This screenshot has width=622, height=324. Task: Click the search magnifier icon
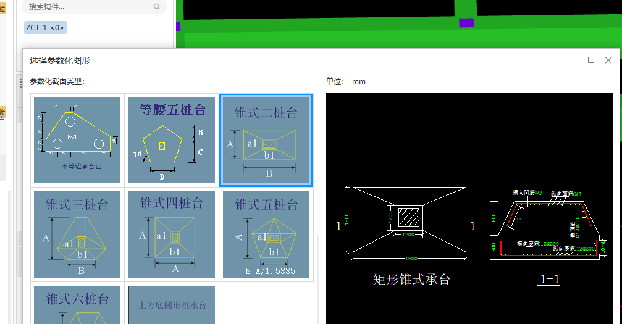point(157,6)
